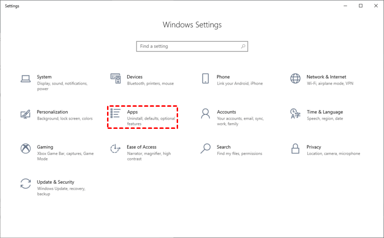The height and width of the screenshot is (238, 384).
Task: Select the Network & Internet globe icon
Action: point(295,78)
